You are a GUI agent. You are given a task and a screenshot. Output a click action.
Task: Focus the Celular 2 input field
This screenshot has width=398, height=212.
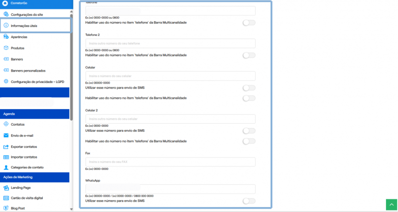(x=170, y=119)
